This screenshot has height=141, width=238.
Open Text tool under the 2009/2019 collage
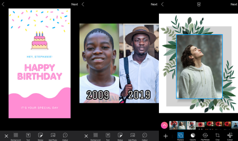click(108, 137)
